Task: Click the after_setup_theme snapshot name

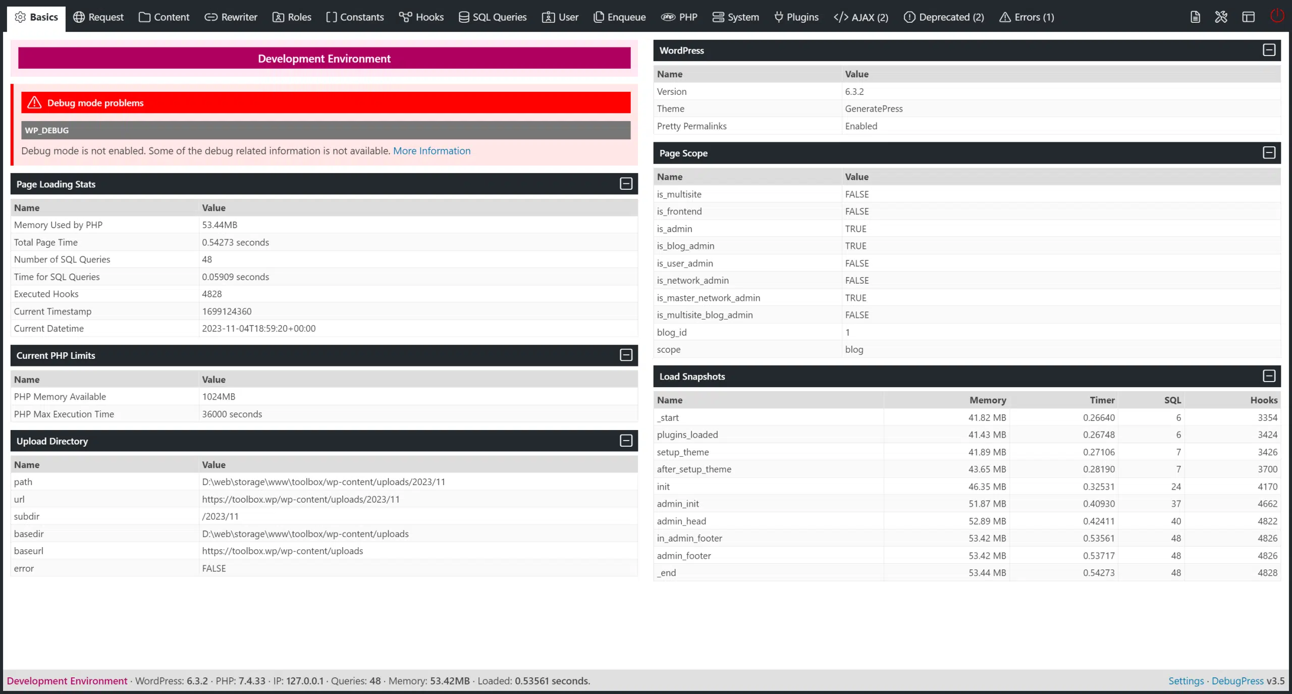Action: point(694,469)
